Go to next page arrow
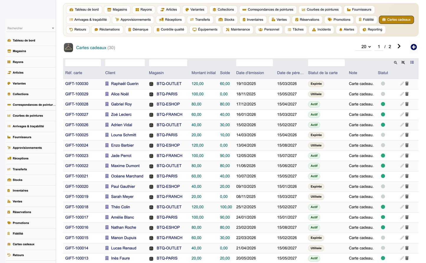The image size is (426, 263). (x=399, y=46)
